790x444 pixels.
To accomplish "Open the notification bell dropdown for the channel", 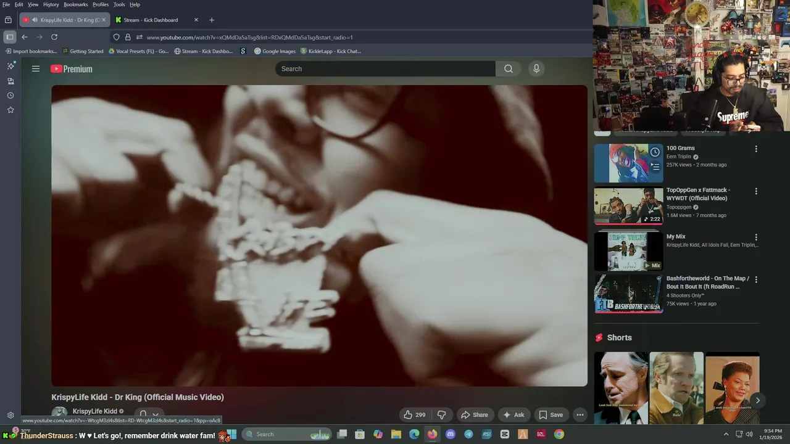I will pos(149,415).
